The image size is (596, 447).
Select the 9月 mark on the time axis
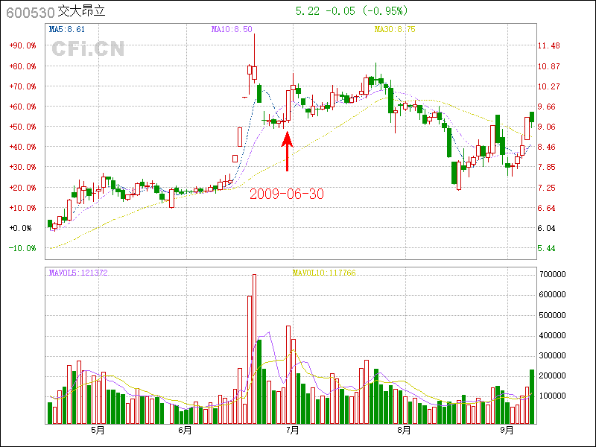pos(507,431)
